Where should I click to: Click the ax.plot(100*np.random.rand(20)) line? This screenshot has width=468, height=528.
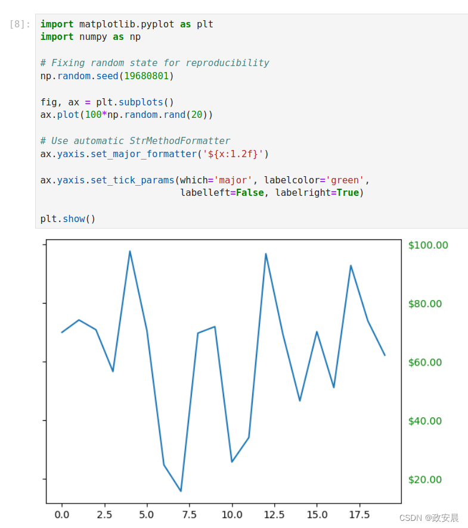tap(126, 115)
